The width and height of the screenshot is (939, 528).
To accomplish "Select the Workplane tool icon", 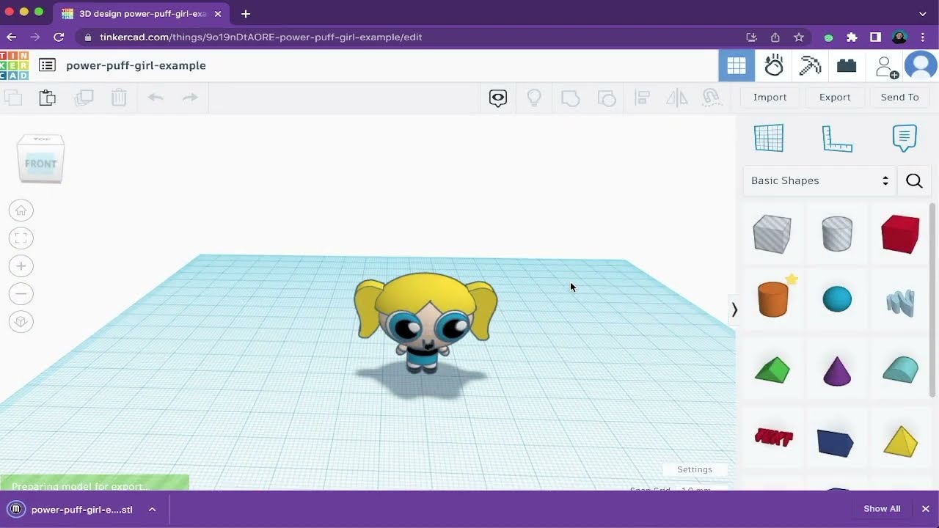I will [769, 138].
